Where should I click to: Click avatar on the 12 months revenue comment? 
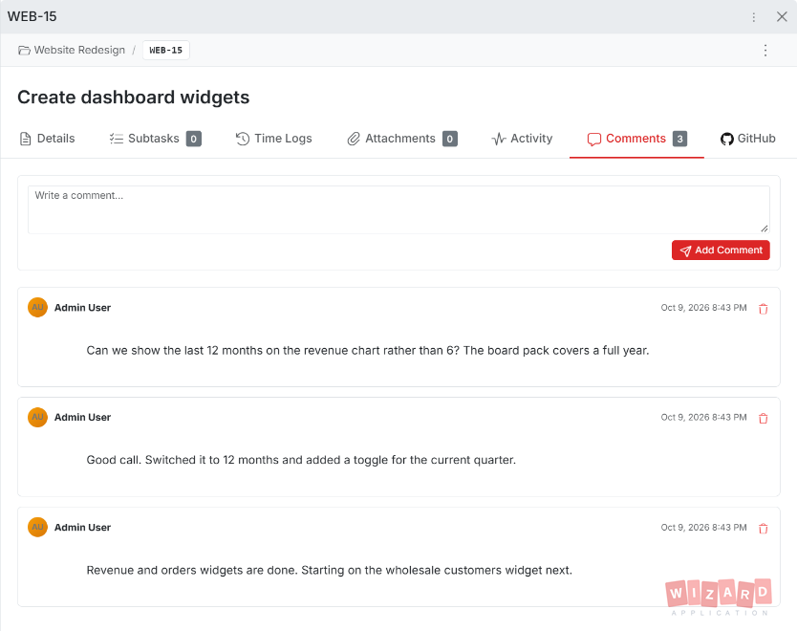[37, 307]
